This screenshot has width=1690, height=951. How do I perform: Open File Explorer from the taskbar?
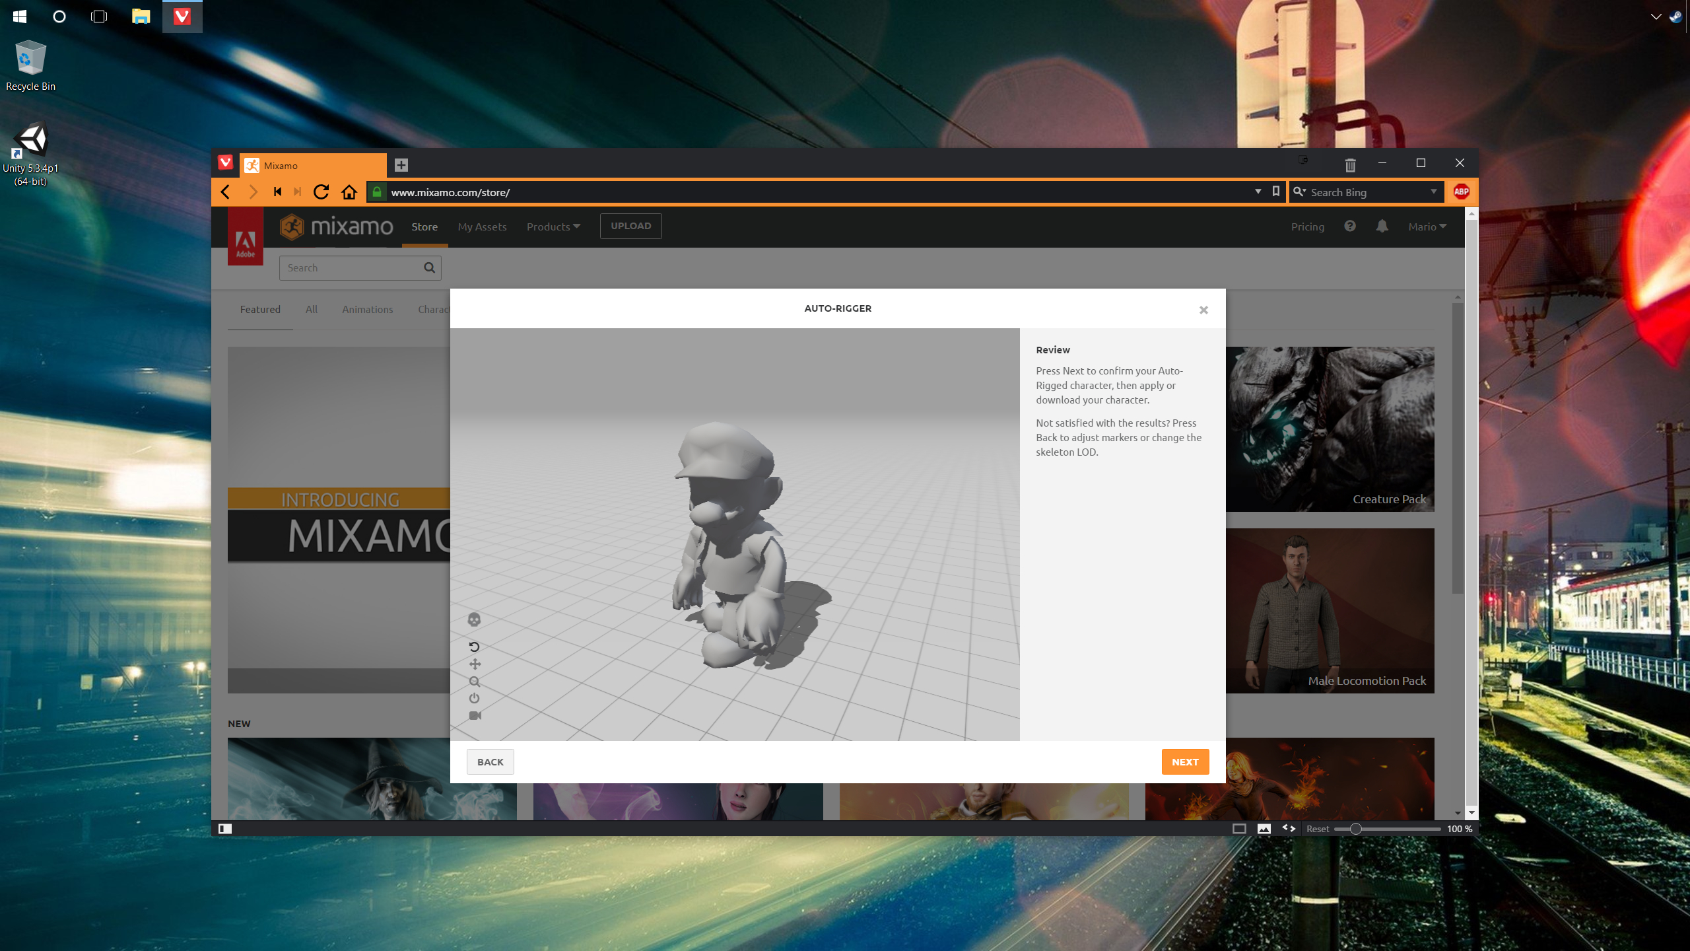click(141, 17)
